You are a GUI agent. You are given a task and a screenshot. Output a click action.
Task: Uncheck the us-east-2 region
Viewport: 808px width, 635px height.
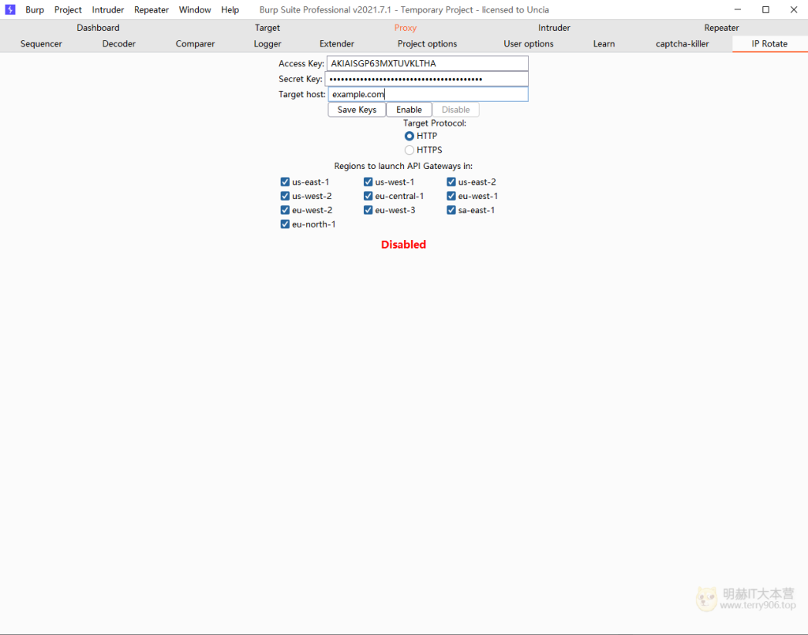451,182
